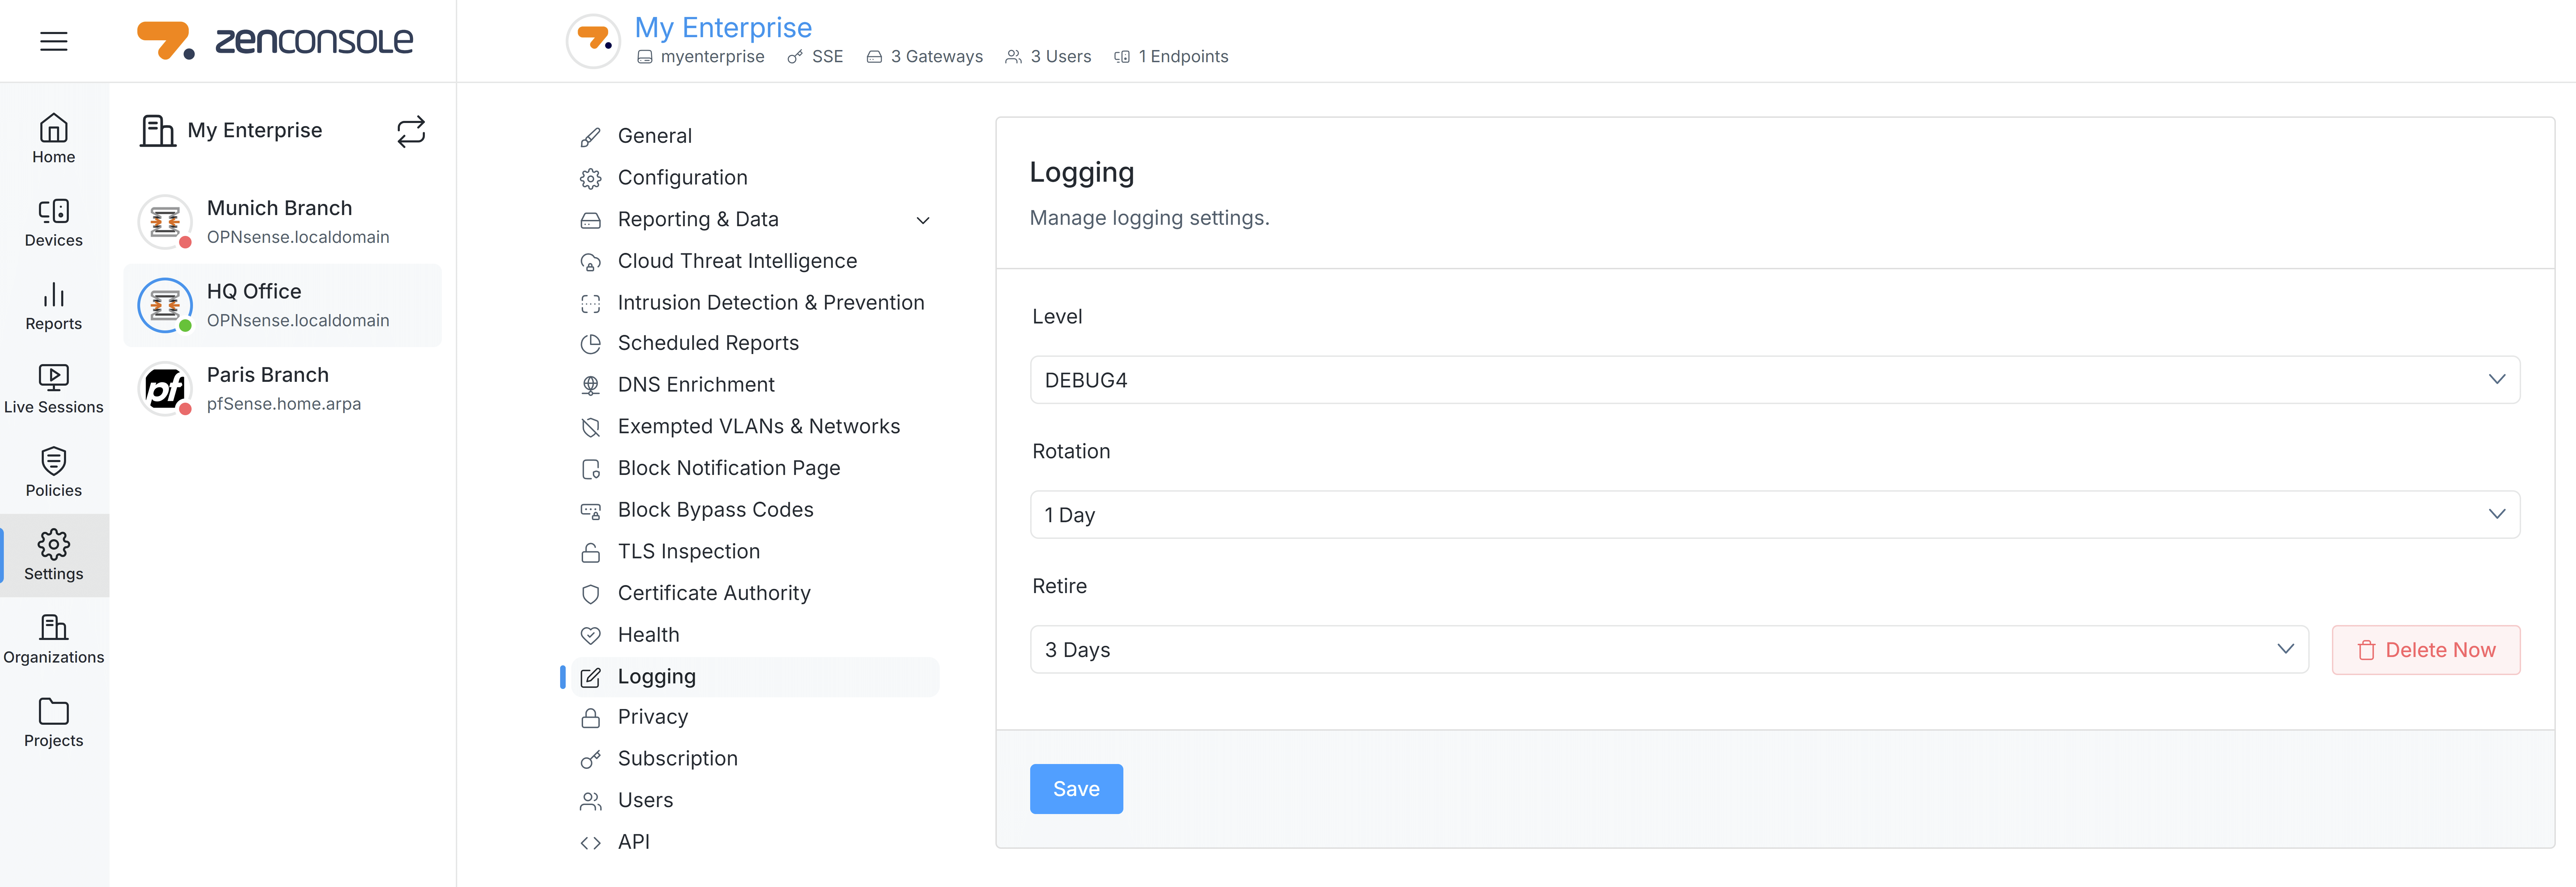This screenshot has height=887, width=2576.
Task: Select Munich Branch firewall icon
Action: click(165, 222)
